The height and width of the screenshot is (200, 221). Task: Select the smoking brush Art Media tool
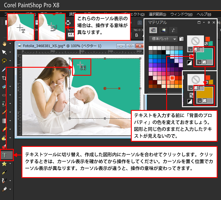(4, 181)
